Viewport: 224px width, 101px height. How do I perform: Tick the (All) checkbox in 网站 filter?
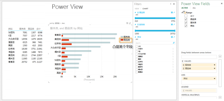click(x=136, y=46)
